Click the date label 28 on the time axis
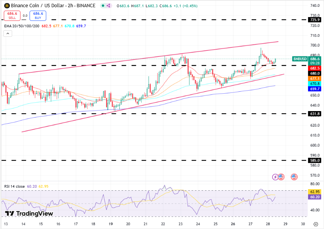Viewport: 324px width, 229px height. [x=268, y=224]
